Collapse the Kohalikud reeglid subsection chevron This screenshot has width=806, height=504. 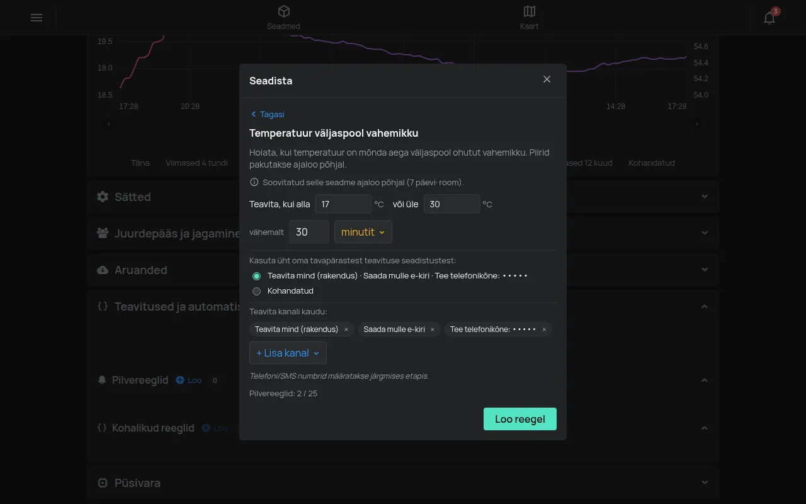(x=705, y=428)
